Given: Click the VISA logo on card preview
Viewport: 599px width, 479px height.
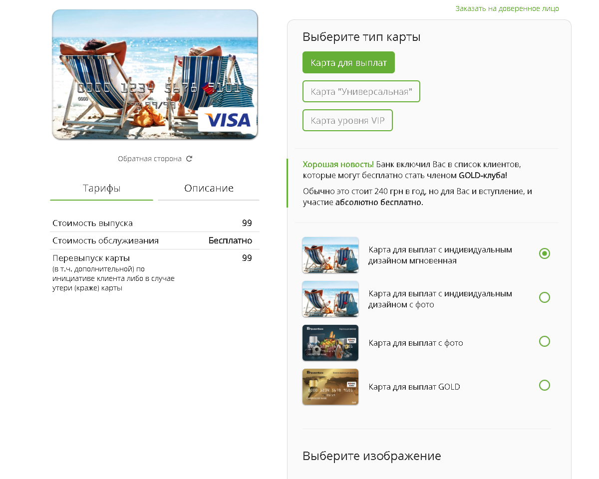Looking at the screenshot, I should click(227, 120).
